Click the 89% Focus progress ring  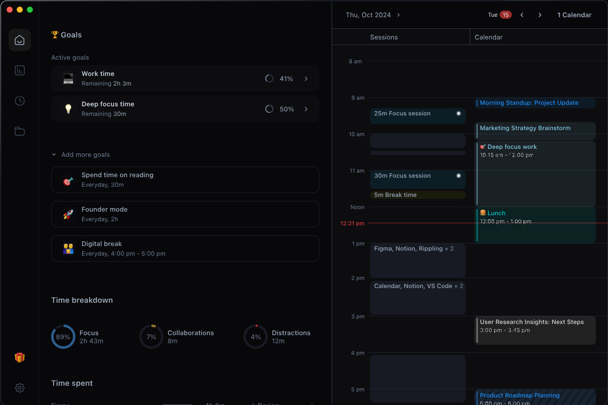click(63, 337)
